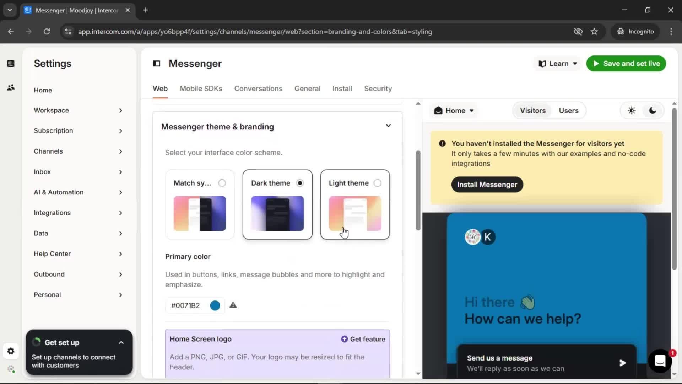Click the info icon in install warning banner
Viewport: 682px width, 384px height.
click(442, 144)
